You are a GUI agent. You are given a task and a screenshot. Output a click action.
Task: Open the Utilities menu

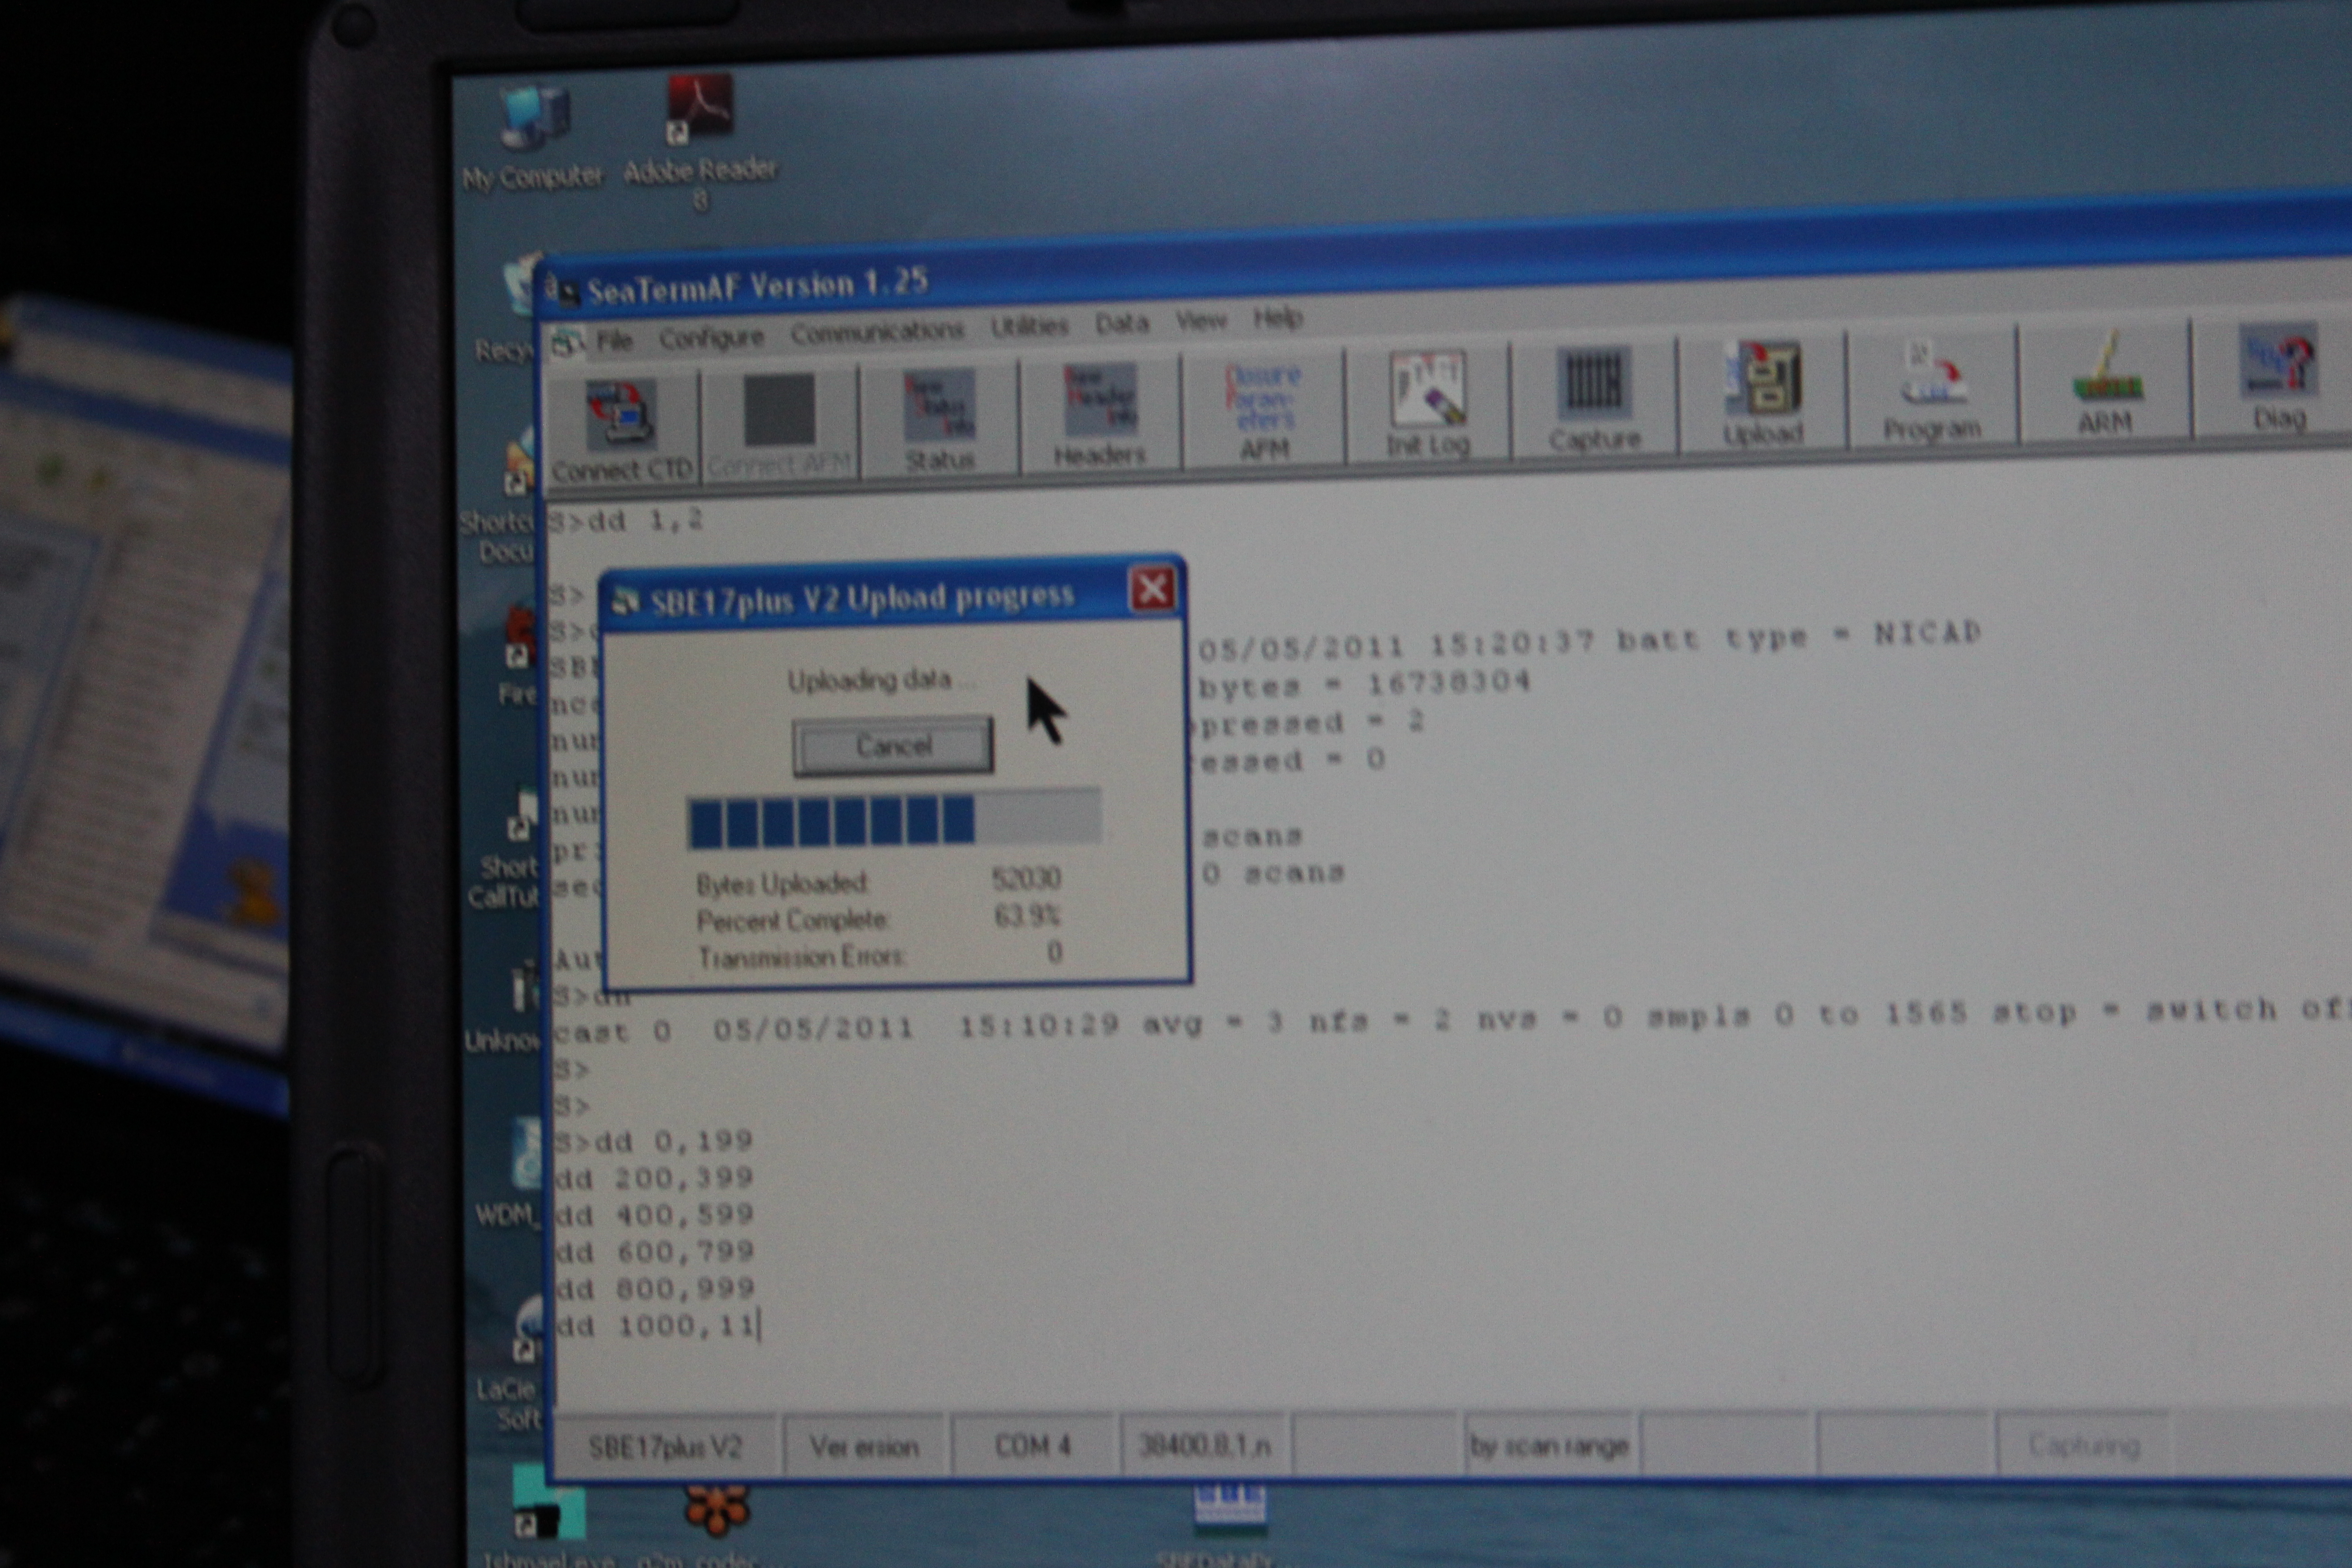1029,327
